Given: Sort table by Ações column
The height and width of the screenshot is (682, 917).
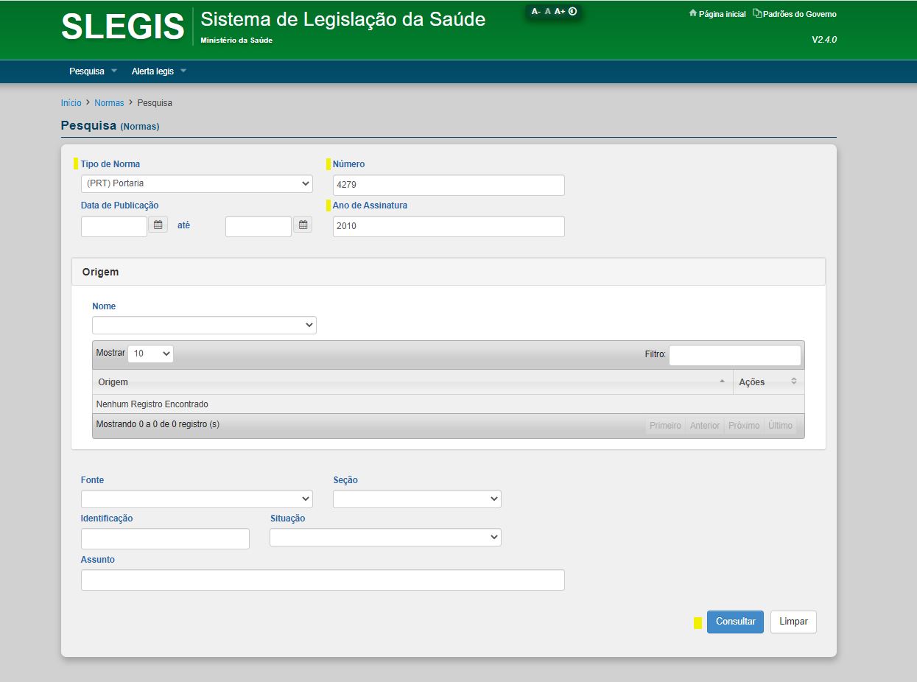Looking at the screenshot, I should [767, 382].
